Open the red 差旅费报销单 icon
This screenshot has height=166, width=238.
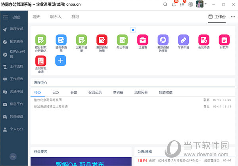(102, 40)
